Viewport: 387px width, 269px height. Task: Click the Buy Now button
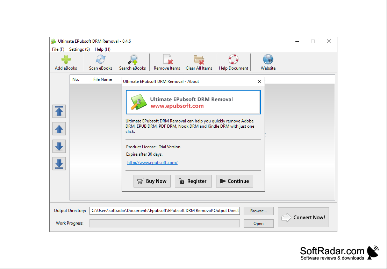152,181
